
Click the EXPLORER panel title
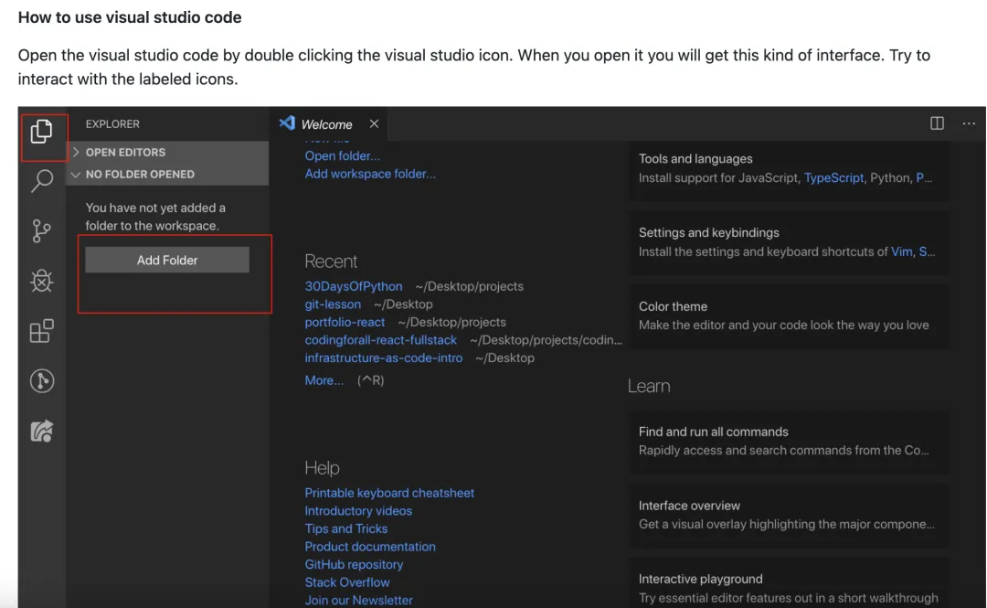[x=112, y=124]
